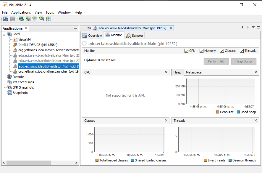Screen dimensions: 262x173
Task: Add a VM Coredump with toolbar icon
Action: point(35,19)
